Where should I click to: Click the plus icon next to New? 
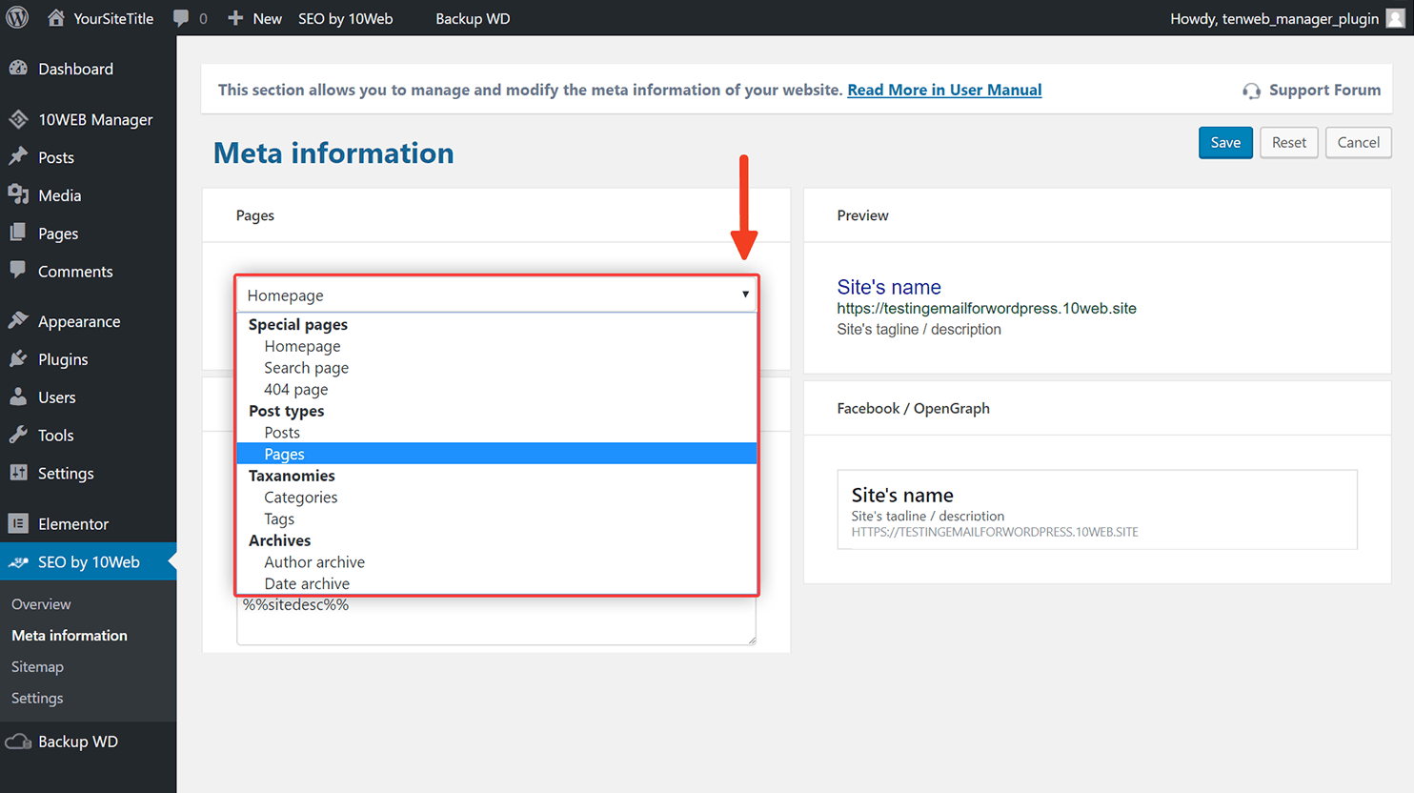tap(235, 18)
